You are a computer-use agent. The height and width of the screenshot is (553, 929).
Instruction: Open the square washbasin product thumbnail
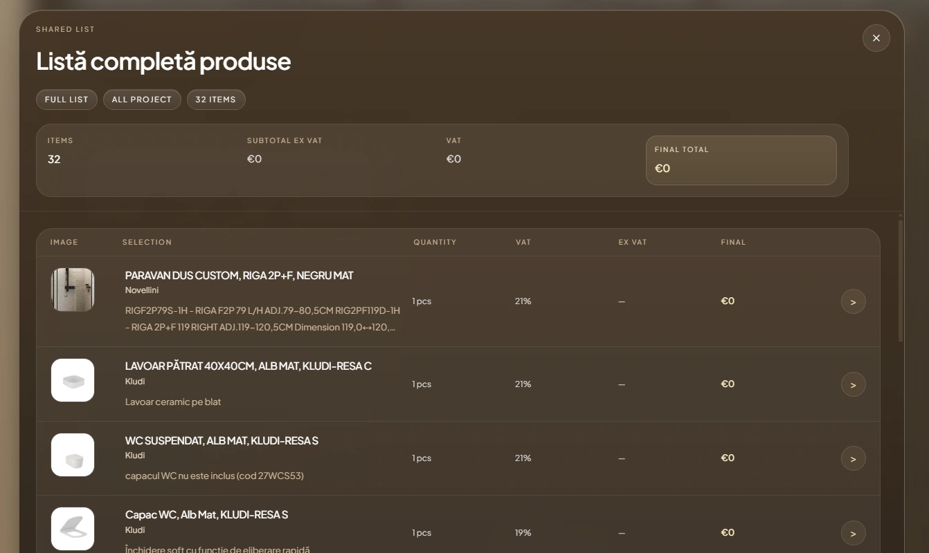(x=73, y=380)
